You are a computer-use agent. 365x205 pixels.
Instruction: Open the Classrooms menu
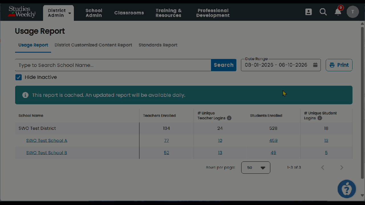tap(129, 13)
